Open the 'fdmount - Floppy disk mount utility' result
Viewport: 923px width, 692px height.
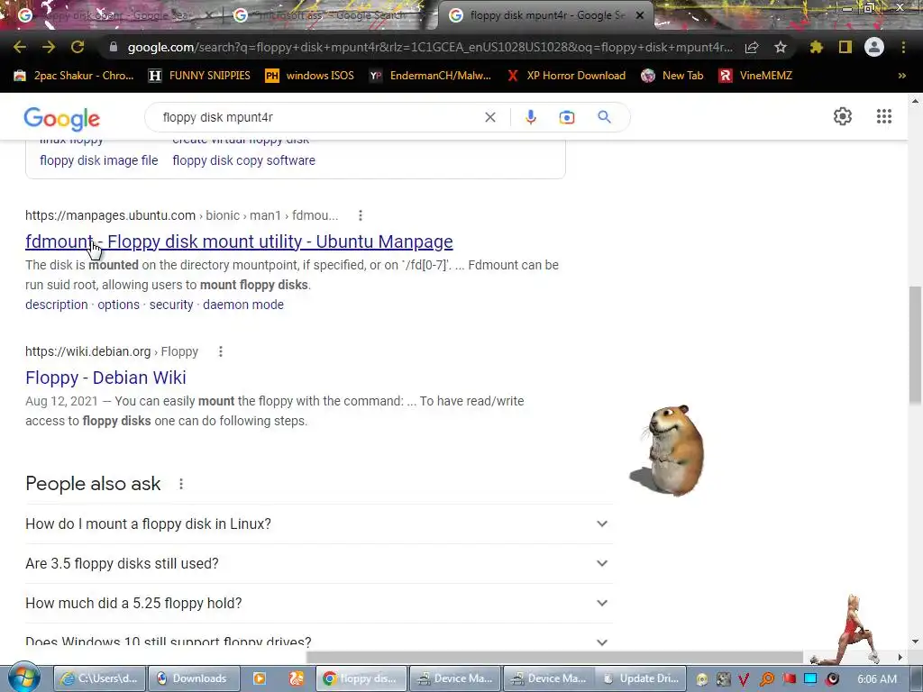239,241
